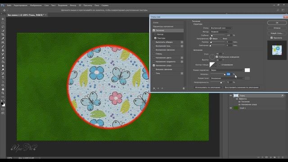Select the Path Selection tool
The height and width of the screenshot is (162, 288).
click(x=3, y=81)
